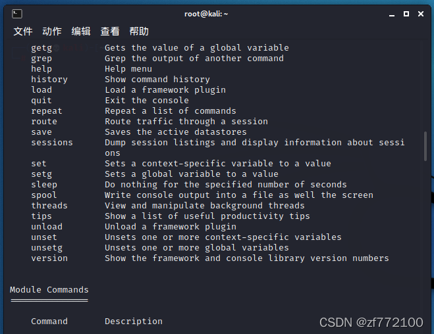434x334 pixels.
Task: Close the root@kali terminal window
Action: [x=421, y=14]
